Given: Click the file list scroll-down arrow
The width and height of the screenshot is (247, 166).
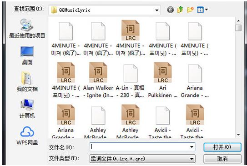Looking at the screenshot, I should 238,135.
